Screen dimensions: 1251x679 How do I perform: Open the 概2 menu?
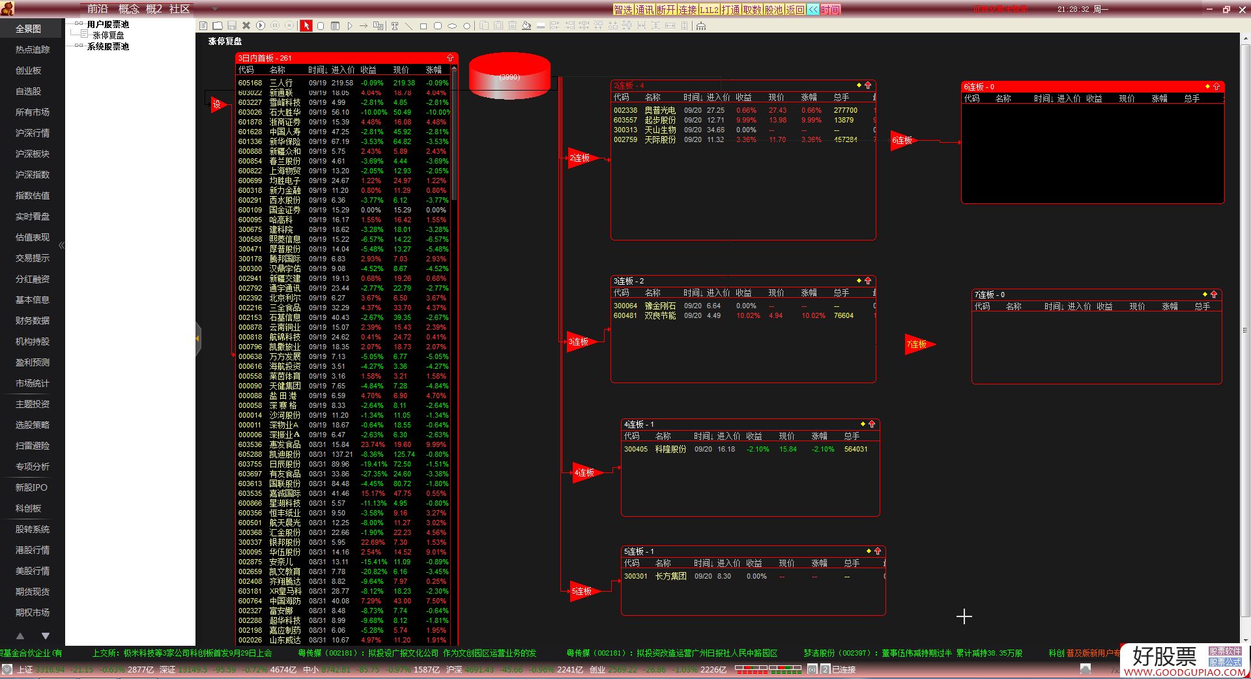[x=154, y=9]
